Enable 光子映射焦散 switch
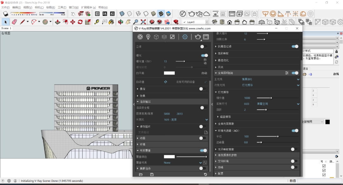Viewport: 343px width, 185px height. click(294, 149)
